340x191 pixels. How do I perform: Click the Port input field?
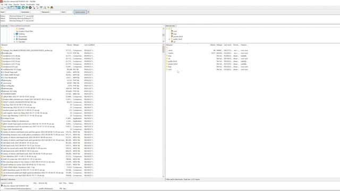(x=69, y=12)
